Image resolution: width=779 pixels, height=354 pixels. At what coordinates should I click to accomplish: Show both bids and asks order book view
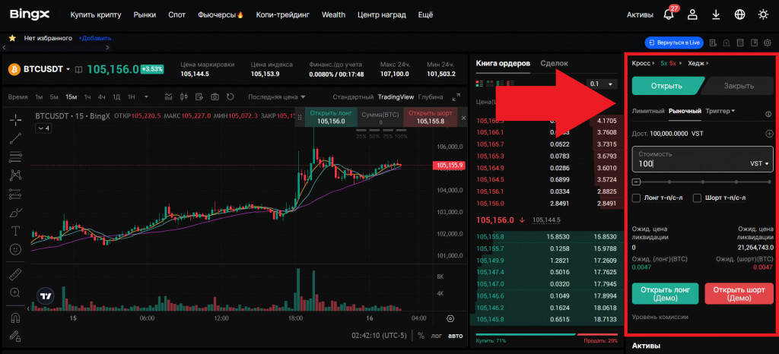click(479, 84)
